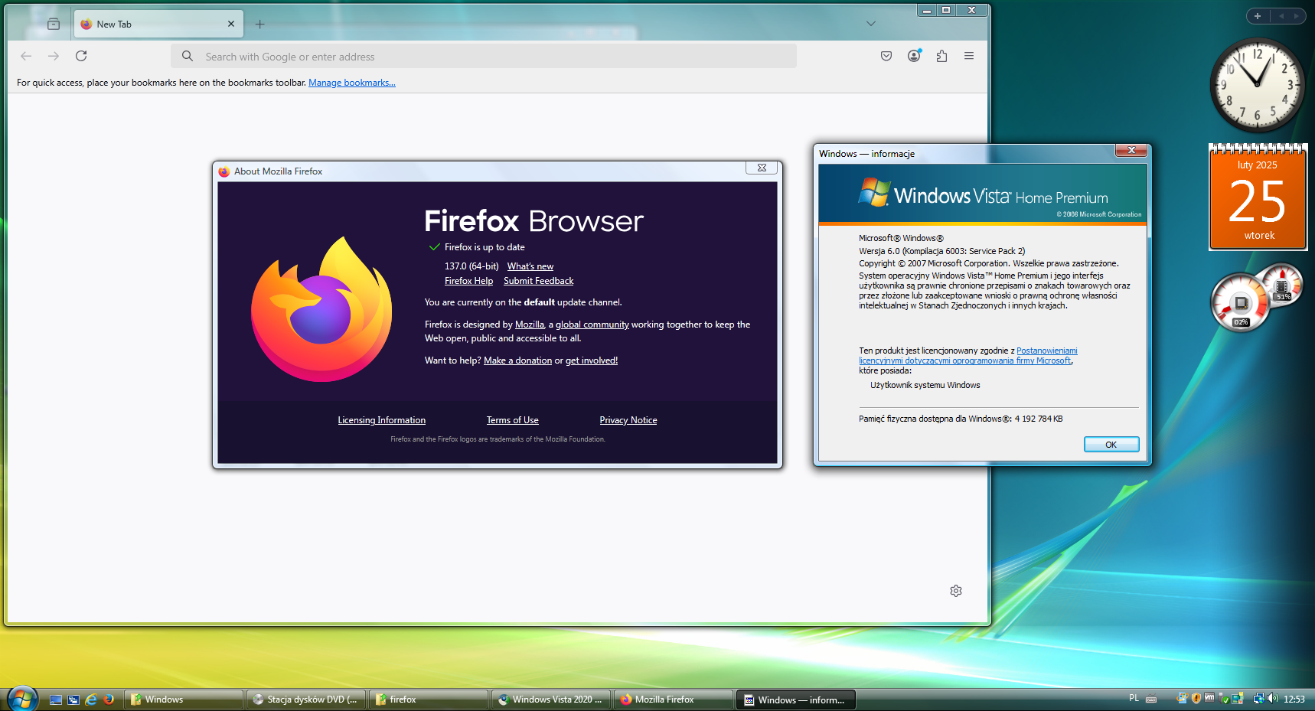Open the volume speaker tray icon
This screenshot has height=711, width=1315.
[1273, 698]
